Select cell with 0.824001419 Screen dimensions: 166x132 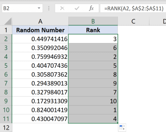tap(40, 110)
